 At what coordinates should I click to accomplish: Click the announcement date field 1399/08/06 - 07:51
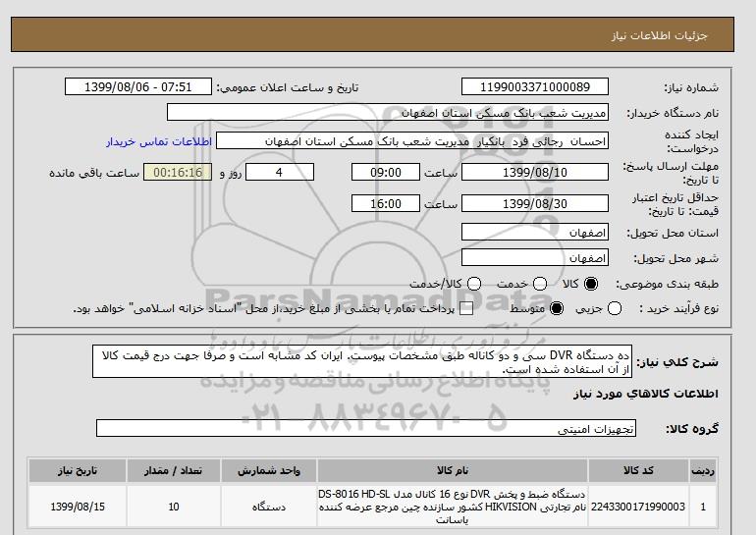(x=137, y=86)
